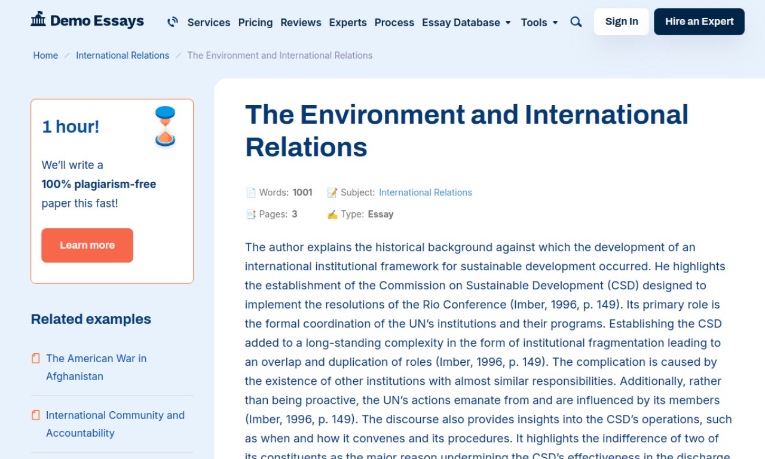This screenshot has height=459, width=765.
Task: Click the Sign In button
Action: click(x=622, y=22)
